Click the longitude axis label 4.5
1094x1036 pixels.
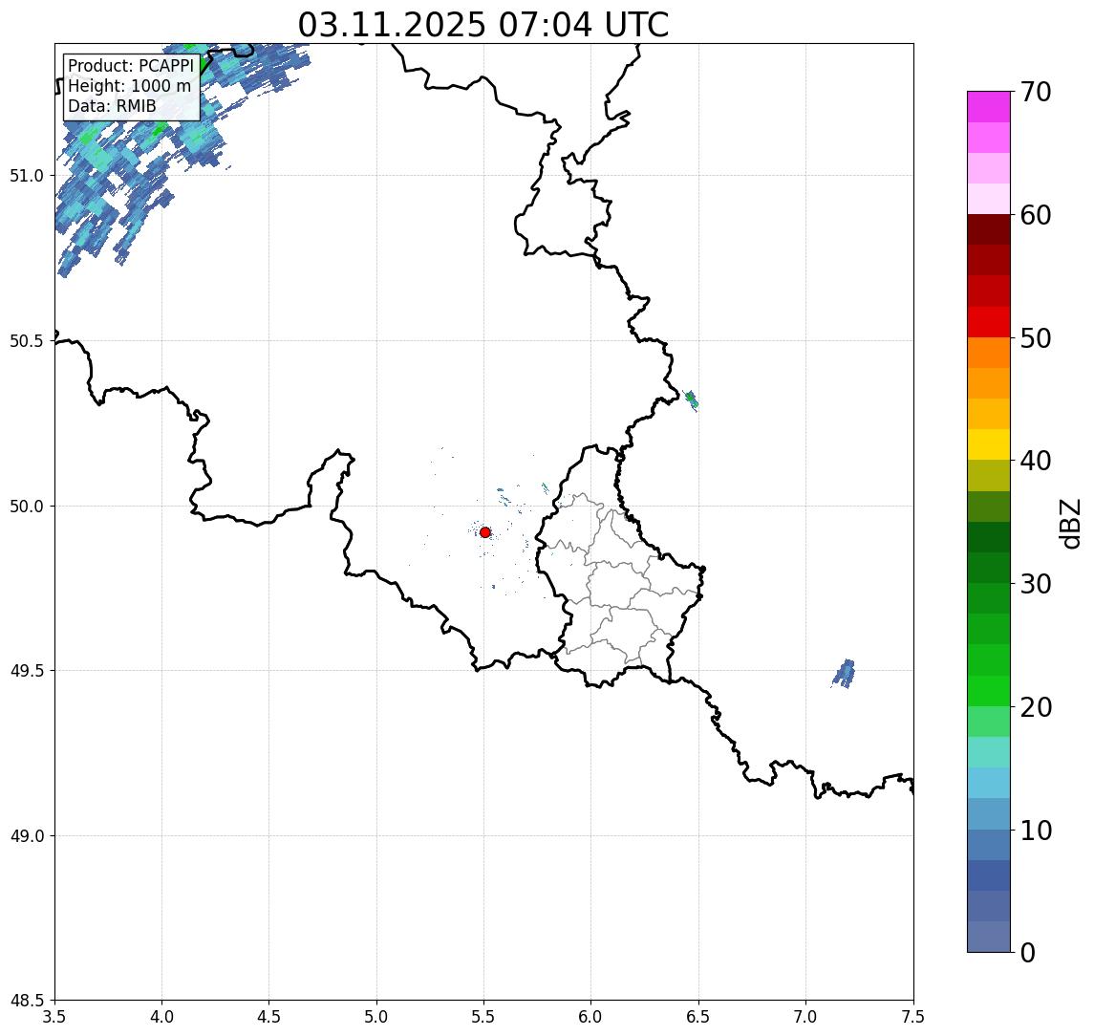pyautogui.click(x=269, y=1017)
